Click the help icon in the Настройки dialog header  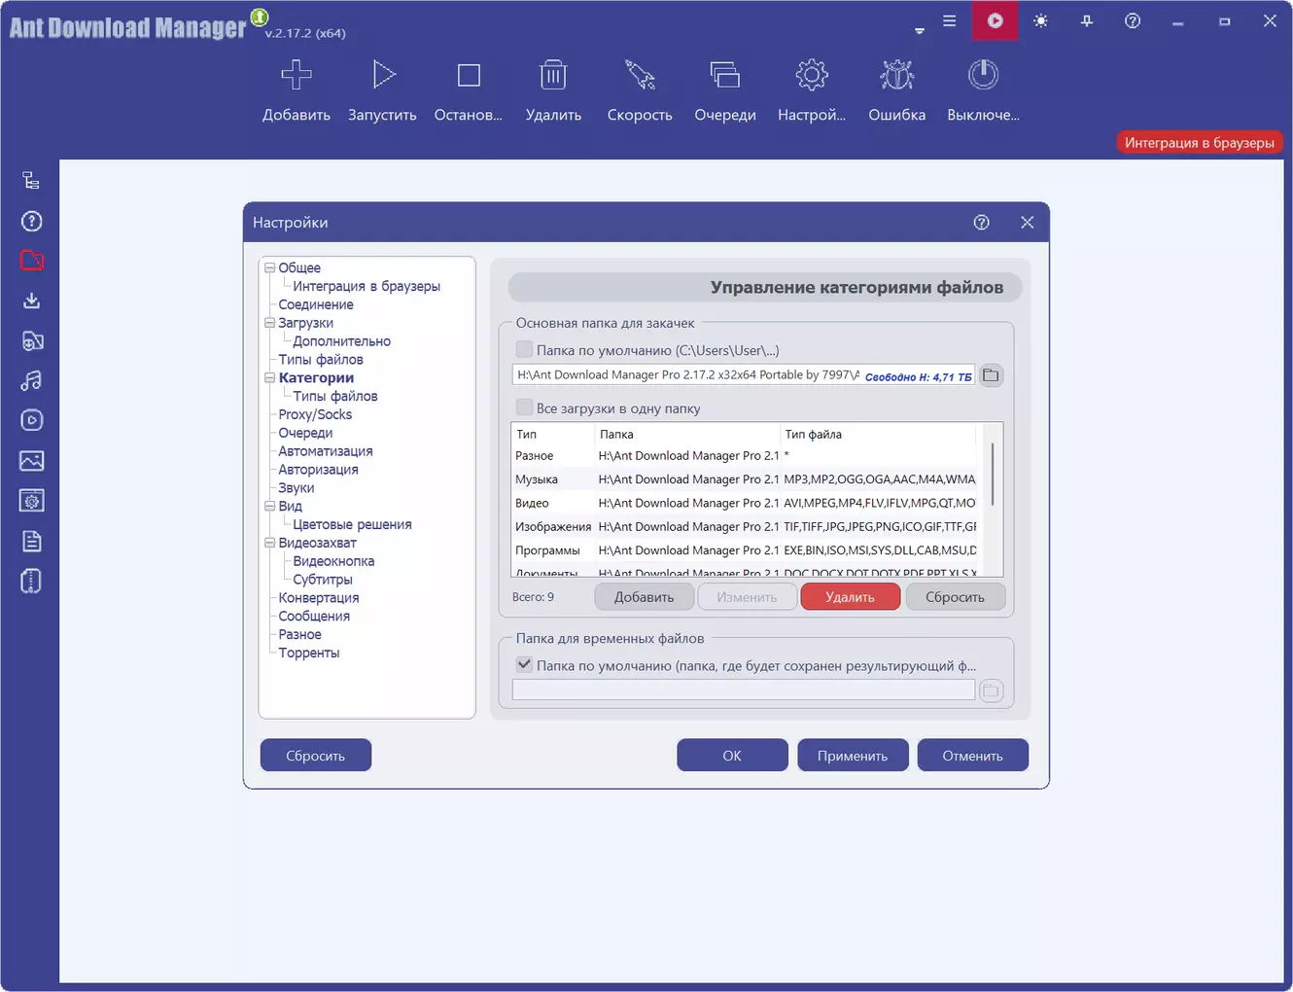pyautogui.click(x=982, y=223)
